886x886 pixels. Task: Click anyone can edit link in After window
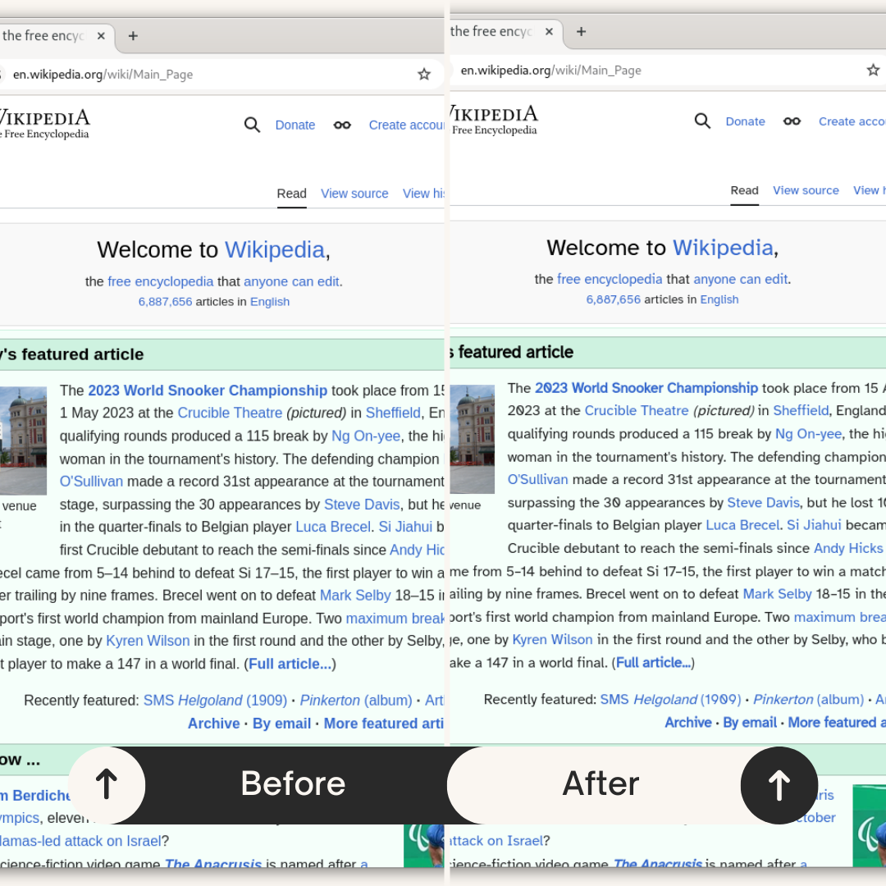[x=740, y=279]
